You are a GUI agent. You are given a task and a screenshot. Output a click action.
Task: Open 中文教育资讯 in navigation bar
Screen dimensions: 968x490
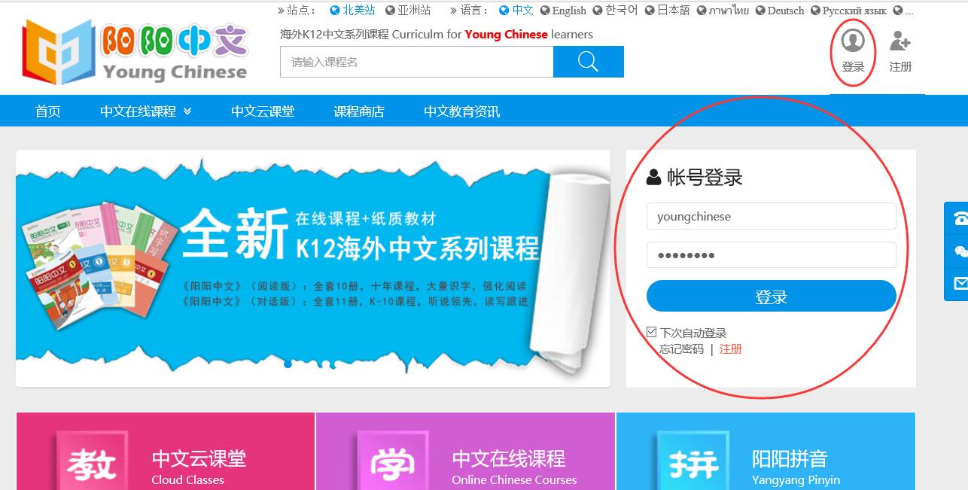tap(461, 111)
